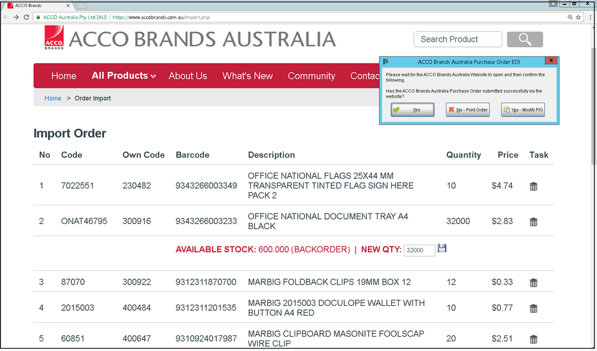Screen dimensions: 597x351
Task: Go to the What's New menu item
Action: coord(247,76)
